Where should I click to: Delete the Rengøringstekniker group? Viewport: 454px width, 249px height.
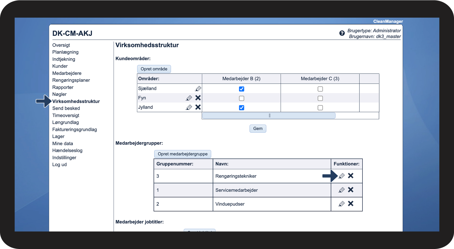point(350,176)
